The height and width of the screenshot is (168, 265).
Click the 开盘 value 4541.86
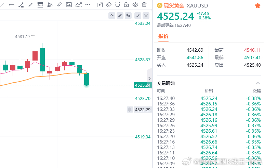click(195, 57)
